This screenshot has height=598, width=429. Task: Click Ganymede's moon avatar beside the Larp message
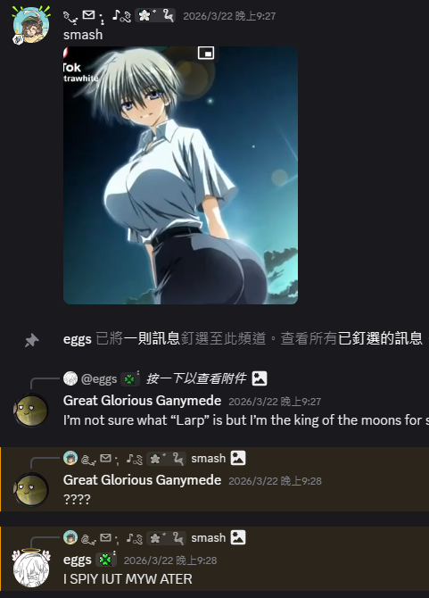31,411
